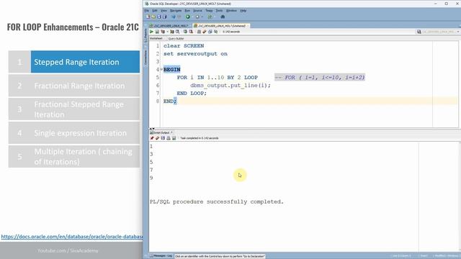Switch to the Query Builder tab
Viewport: 461px width, 259px height.
pyautogui.click(x=176, y=38)
